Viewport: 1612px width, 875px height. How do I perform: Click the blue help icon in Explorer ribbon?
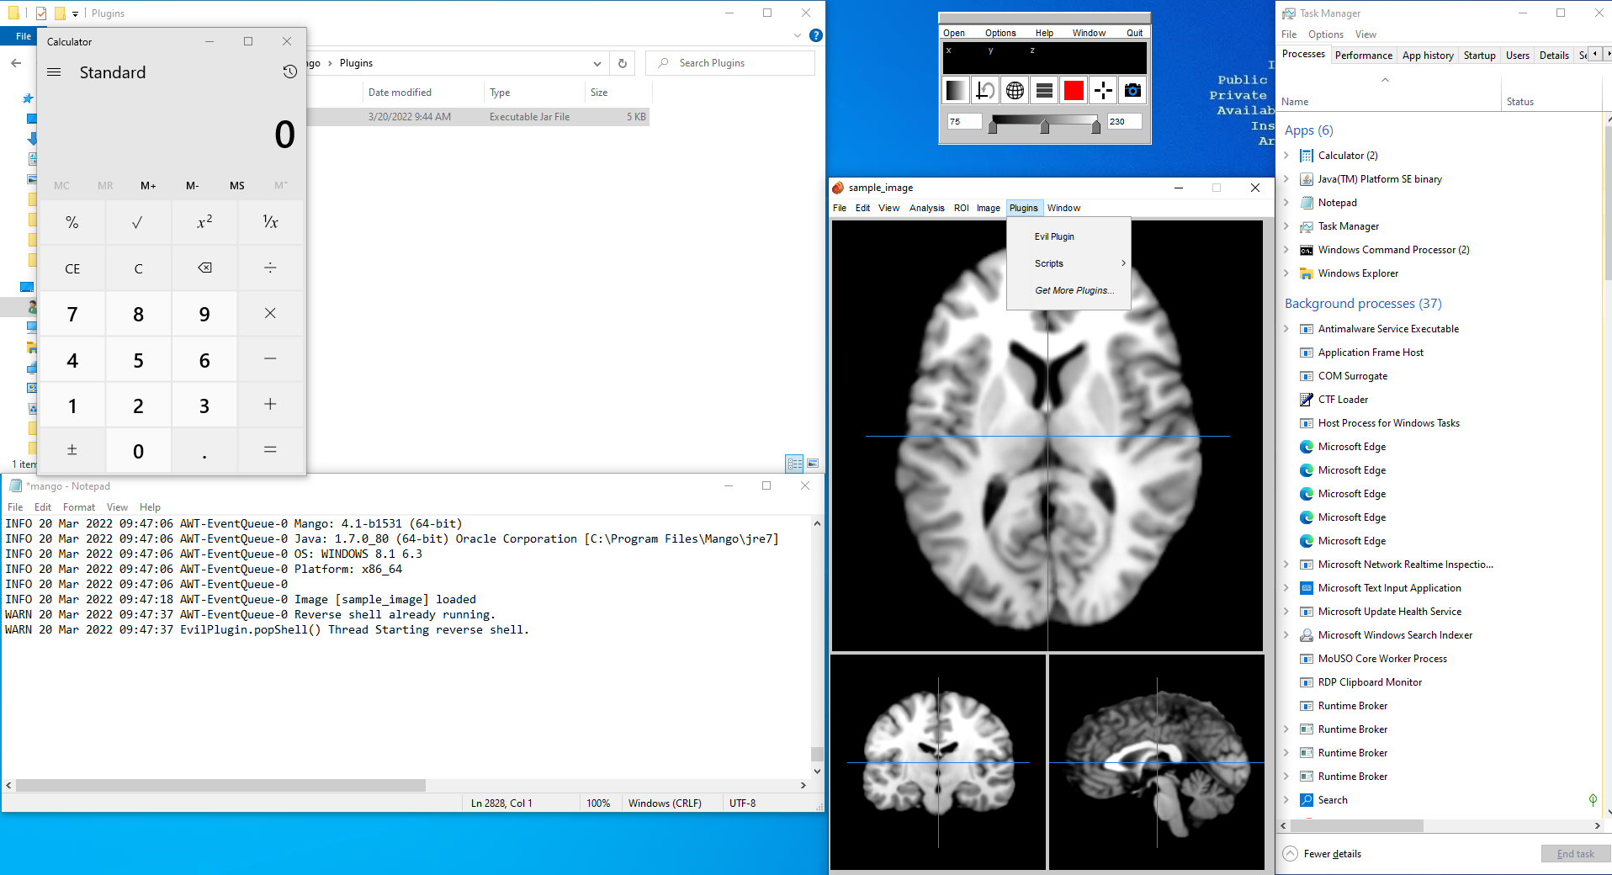(x=816, y=35)
